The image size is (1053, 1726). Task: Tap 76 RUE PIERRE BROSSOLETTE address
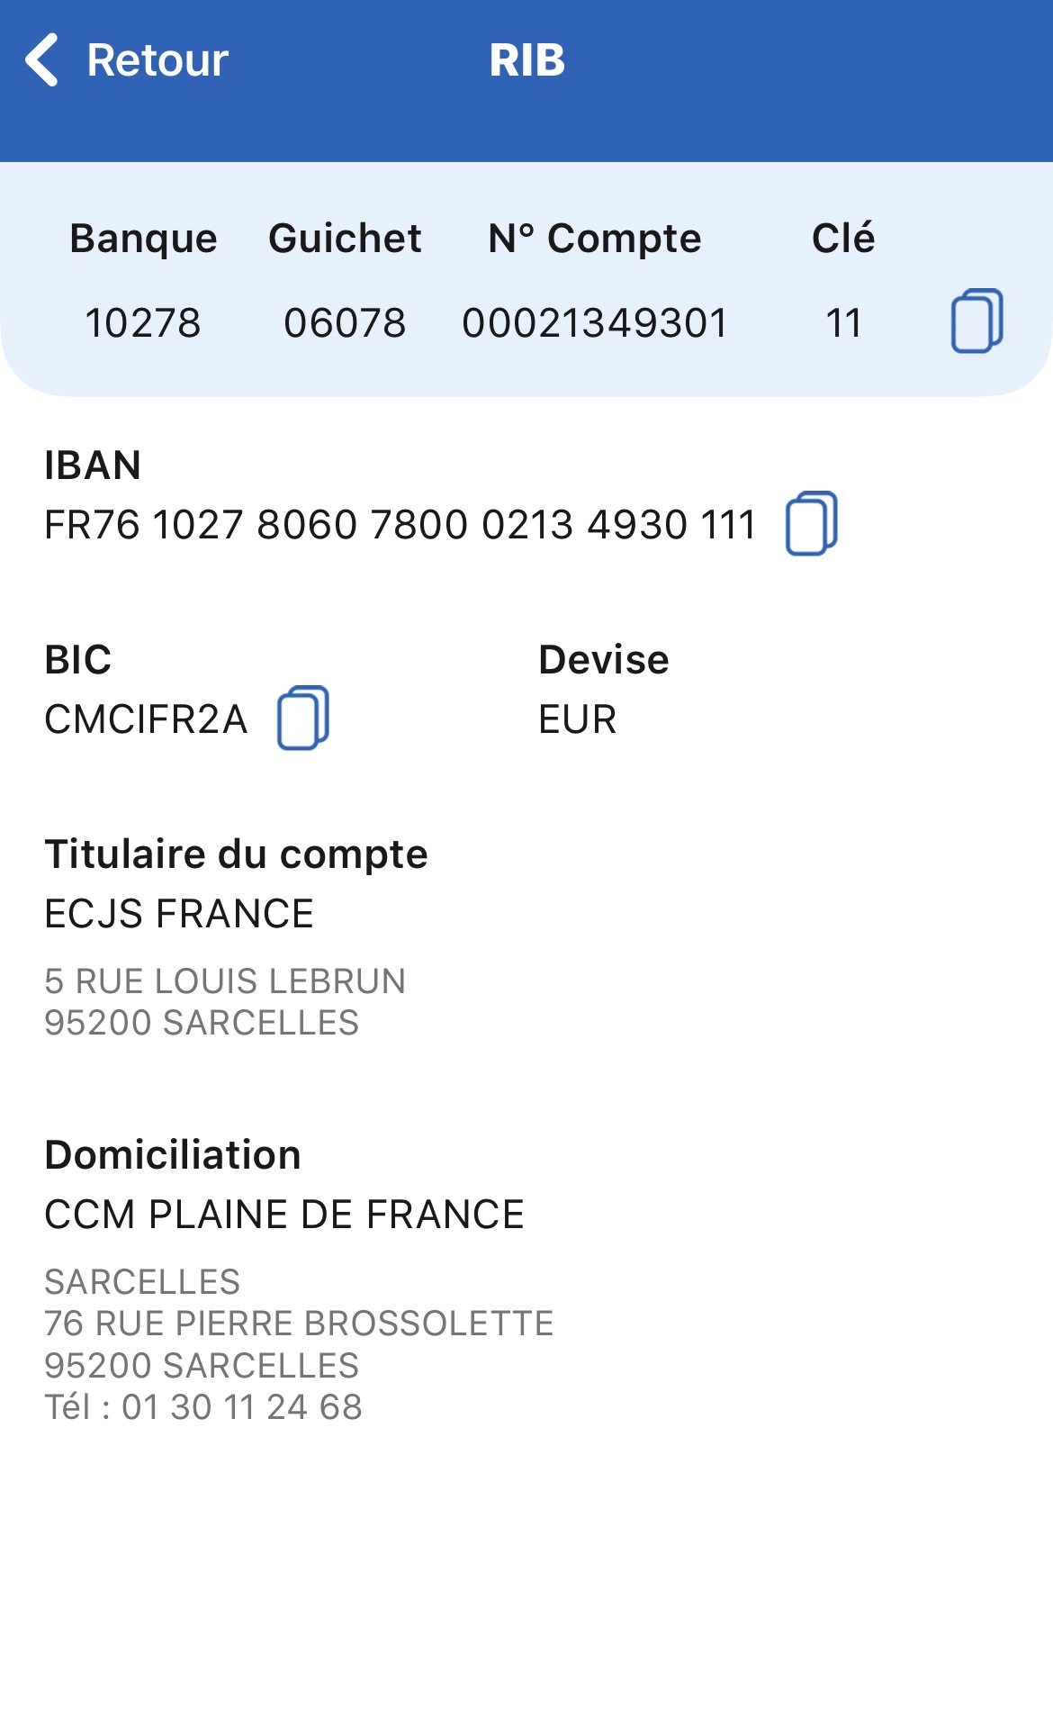pos(299,1324)
